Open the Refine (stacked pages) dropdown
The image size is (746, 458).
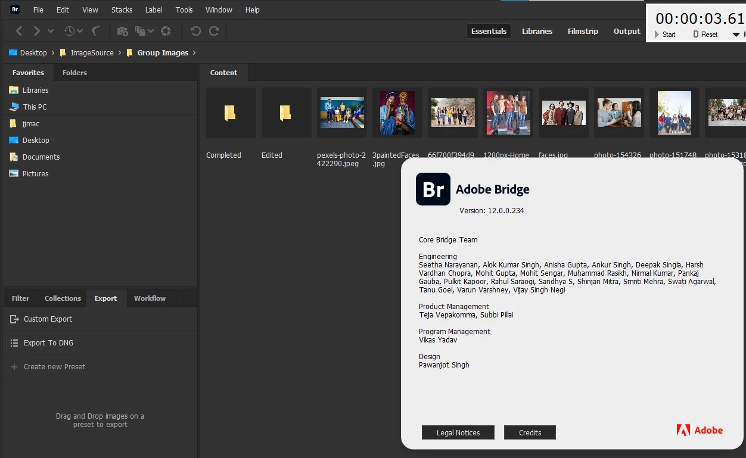144,31
